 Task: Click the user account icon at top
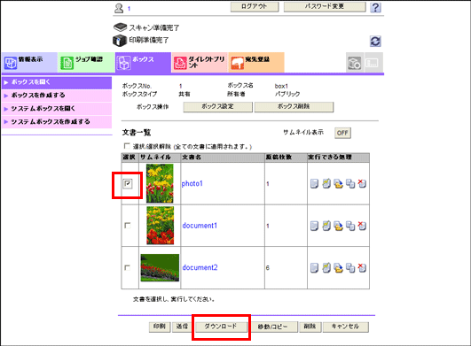point(119,8)
